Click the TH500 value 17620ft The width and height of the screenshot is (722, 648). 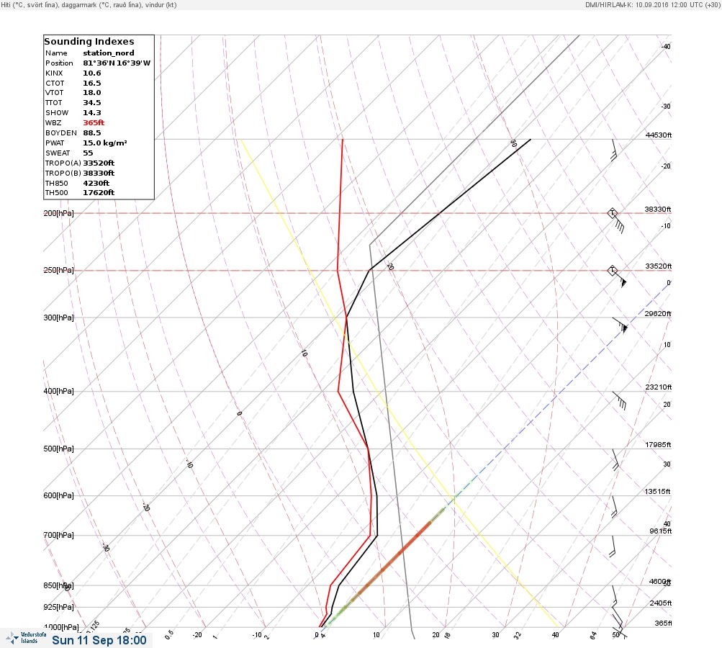(x=99, y=193)
